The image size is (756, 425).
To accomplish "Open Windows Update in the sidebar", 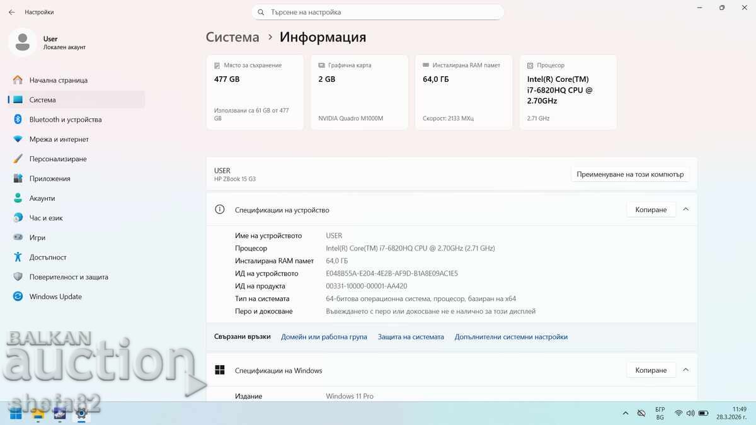I will (x=76, y=297).
